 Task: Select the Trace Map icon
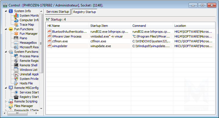coord(16,25)
